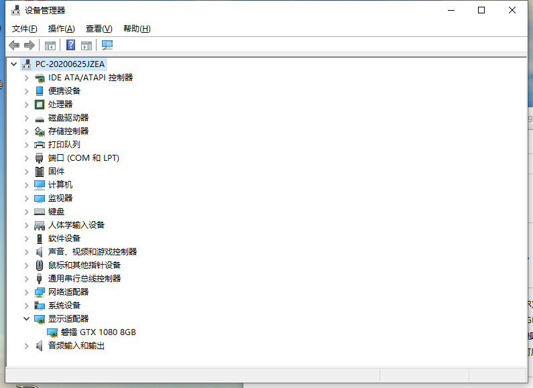The height and width of the screenshot is (388, 533).
Task: Click the 鼠标和其他指针设备 mouse icon
Action: coord(40,265)
